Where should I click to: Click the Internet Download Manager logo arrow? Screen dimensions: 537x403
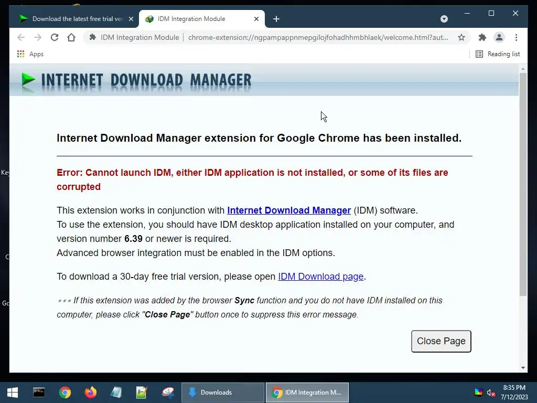pyautogui.click(x=28, y=80)
